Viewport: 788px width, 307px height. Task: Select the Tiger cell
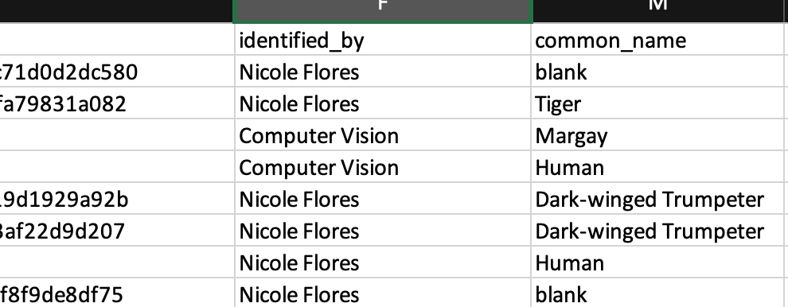click(x=657, y=103)
